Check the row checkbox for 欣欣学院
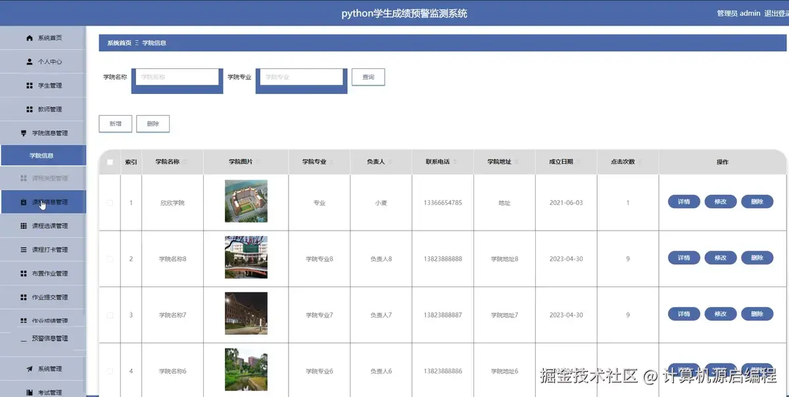 pyautogui.click(x=110, y=203)
